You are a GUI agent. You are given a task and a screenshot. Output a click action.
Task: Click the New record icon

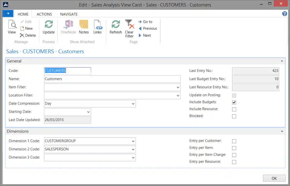[x=26, y=29]
